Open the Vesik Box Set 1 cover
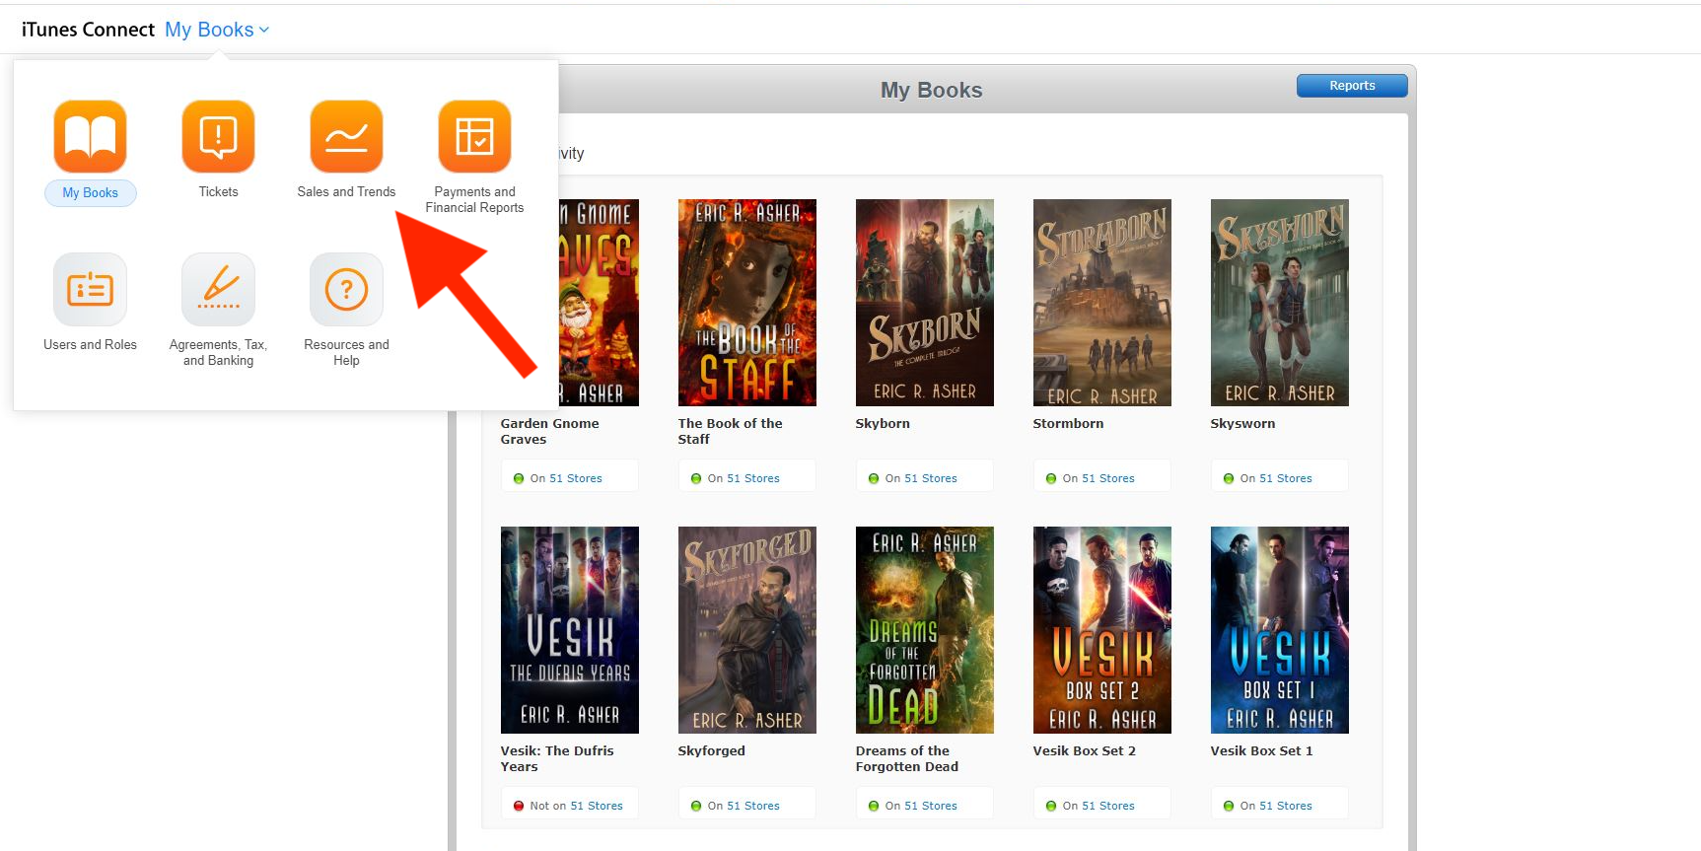Screen dimensions: 1701x851 [x=1279, y=630]
